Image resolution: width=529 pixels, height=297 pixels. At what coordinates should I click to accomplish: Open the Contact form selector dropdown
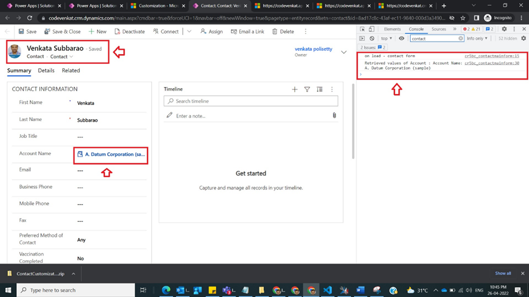tap(62, 57)
